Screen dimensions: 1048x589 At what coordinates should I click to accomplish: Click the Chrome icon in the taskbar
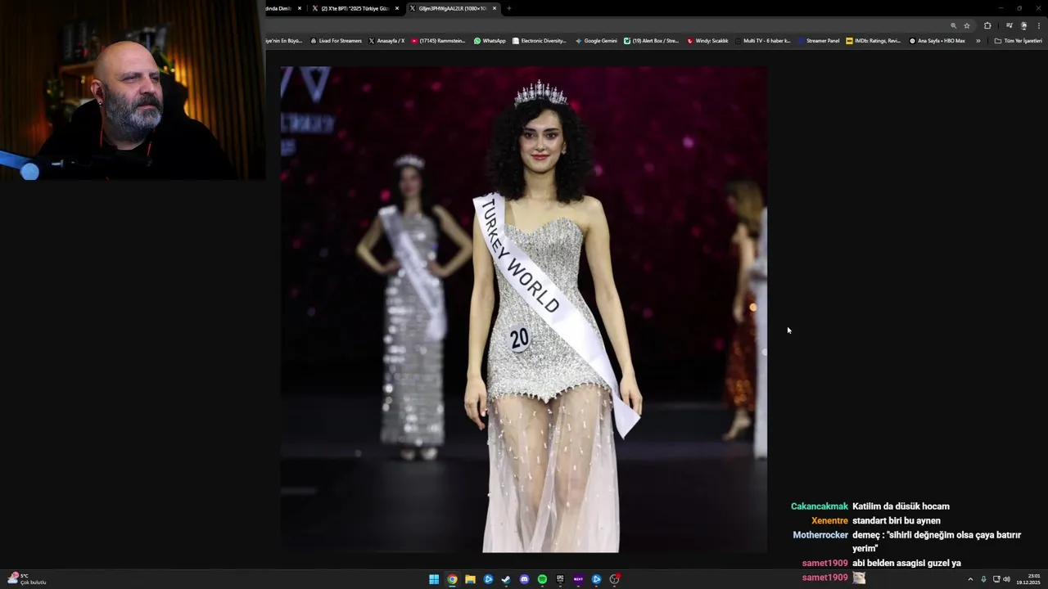tap(452, 579)
